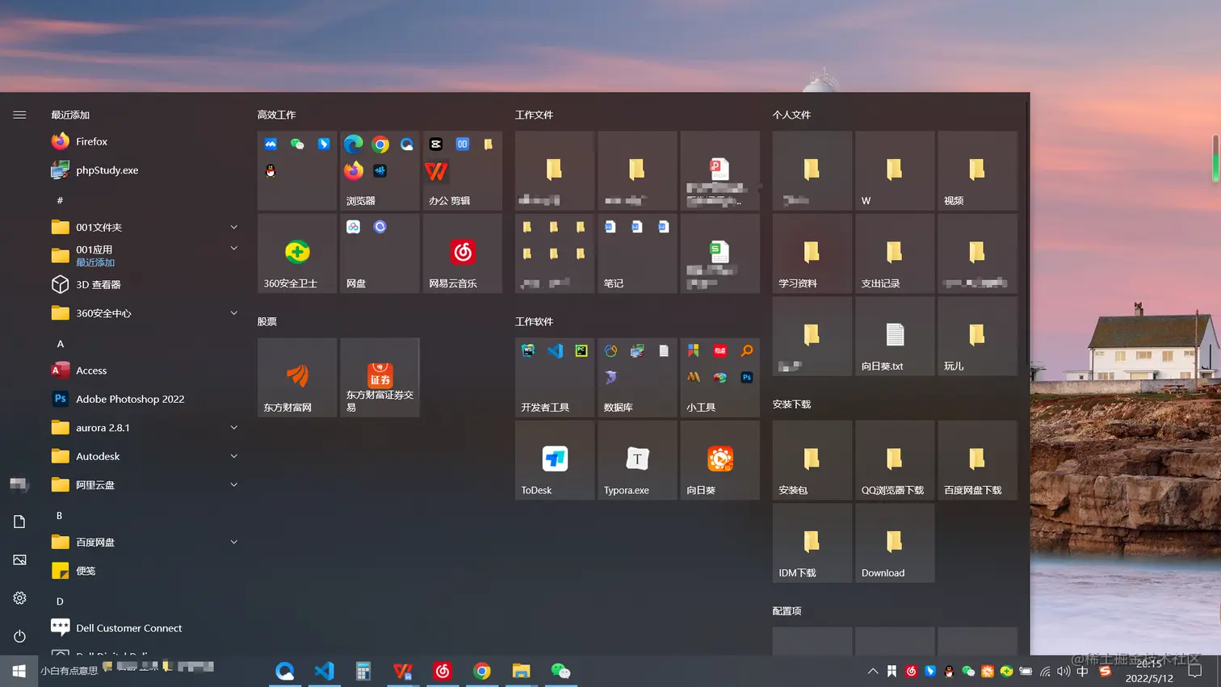Image resolution: width=1221 pixels, height=687 pixels.
Task: Launch Access from the app list
Action: click(145, 371)
